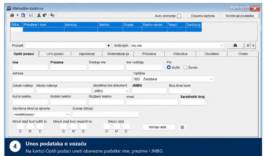The image size is (264, 156).
Task: Go to the Prisustva tab
Action: pyautogui.click(x=149, y=54)
